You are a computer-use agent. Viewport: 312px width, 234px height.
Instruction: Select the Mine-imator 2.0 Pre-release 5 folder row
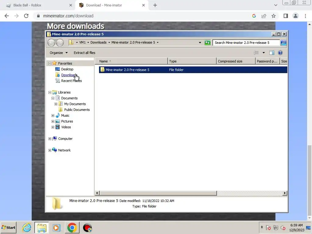click(193, 70)
